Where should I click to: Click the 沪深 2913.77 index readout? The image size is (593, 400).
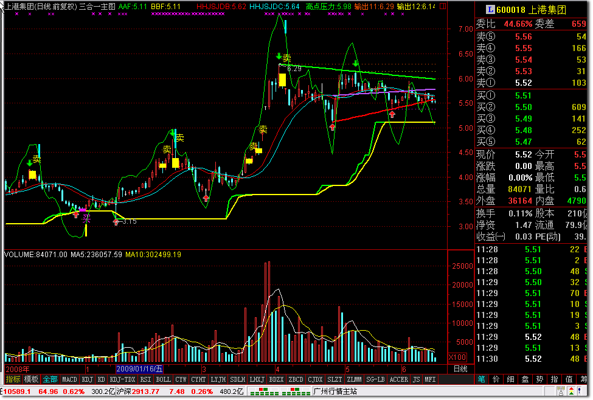tap(137, 391)
